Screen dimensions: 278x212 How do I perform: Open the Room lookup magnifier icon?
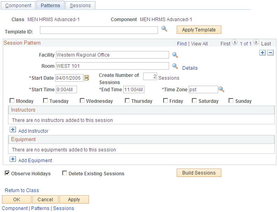(x=175, y=66)
